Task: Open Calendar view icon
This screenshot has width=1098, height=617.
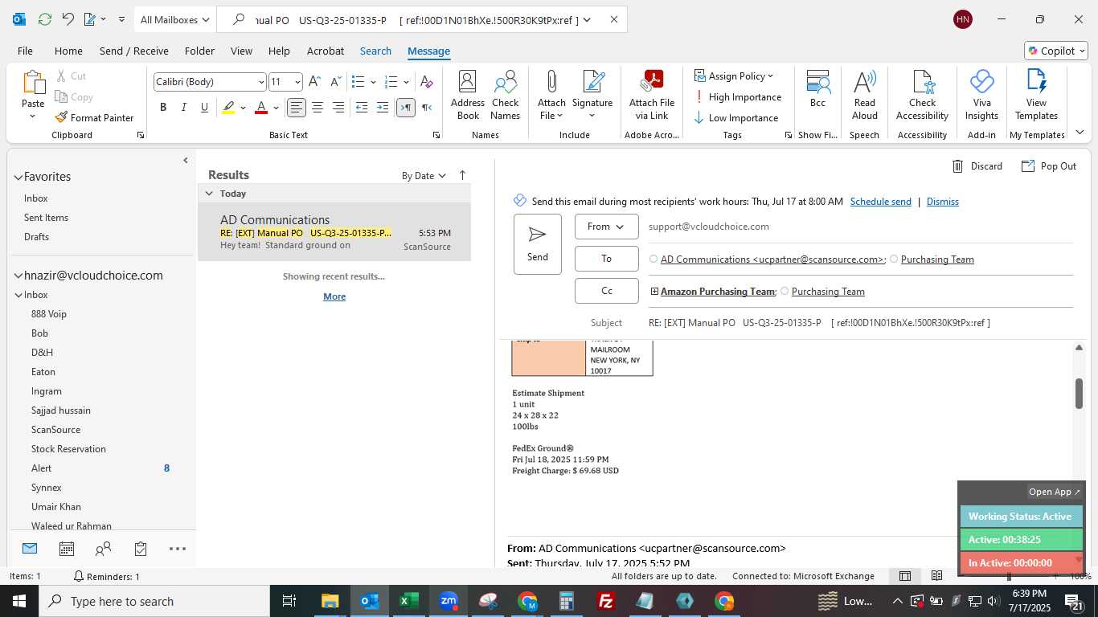Action: click(x=67, y=549)
